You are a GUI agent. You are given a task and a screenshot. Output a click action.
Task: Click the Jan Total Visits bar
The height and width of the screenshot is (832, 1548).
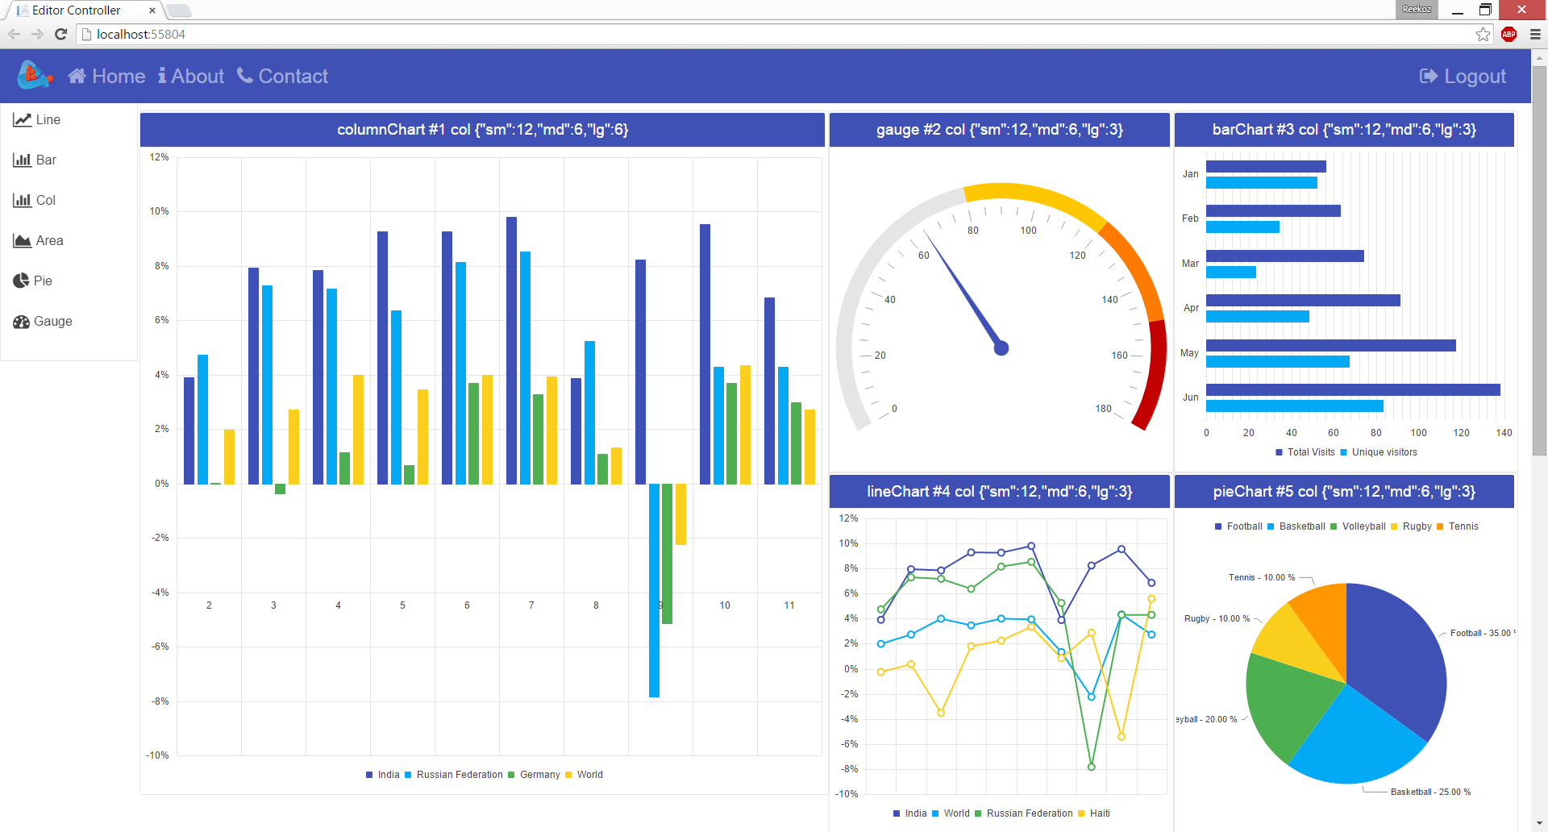[x=1266, y=167]
